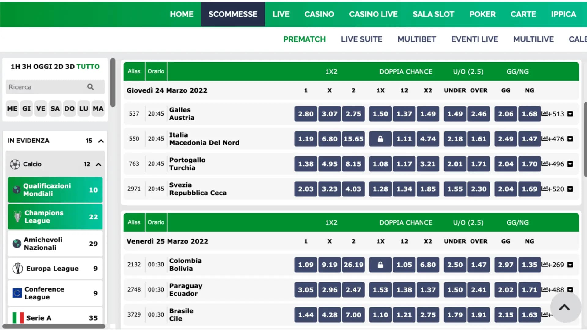Switch to the LIVE SUITE tab
This screenshot has height=330, width=587.
(x=361, y=39)
